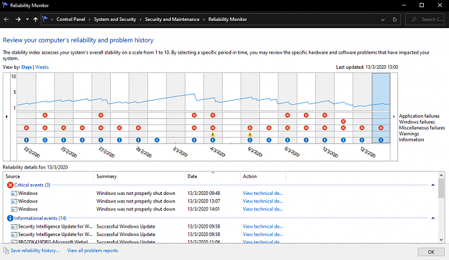Click the flag icon in address bar
Image resolution: width=449 pixels, height=260 pixels.
pos(45,19)
